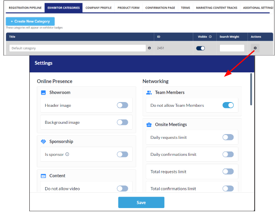Viewport: 276px width, 214px height.
Task: Enable the Daily confirmations limit toggle
Action: tap(228, 154)
